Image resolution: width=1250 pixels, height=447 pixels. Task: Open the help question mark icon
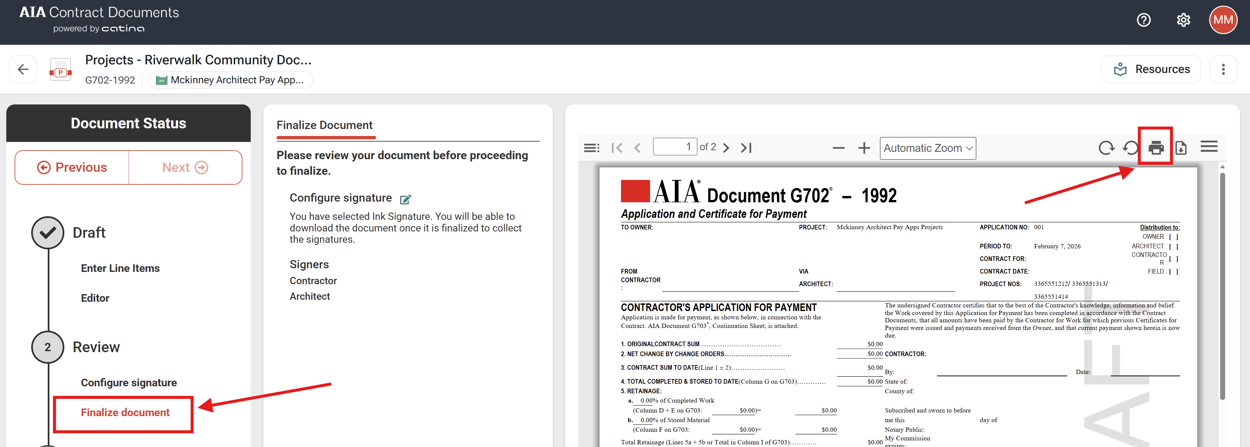click(x=1144, y=20)
